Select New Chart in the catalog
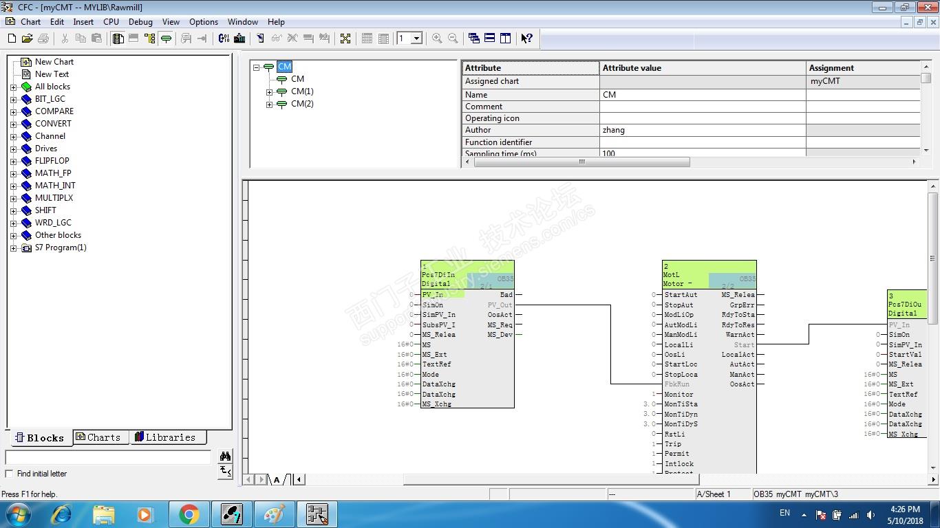Screen dimensions: 940x528 tap(54, 62)
